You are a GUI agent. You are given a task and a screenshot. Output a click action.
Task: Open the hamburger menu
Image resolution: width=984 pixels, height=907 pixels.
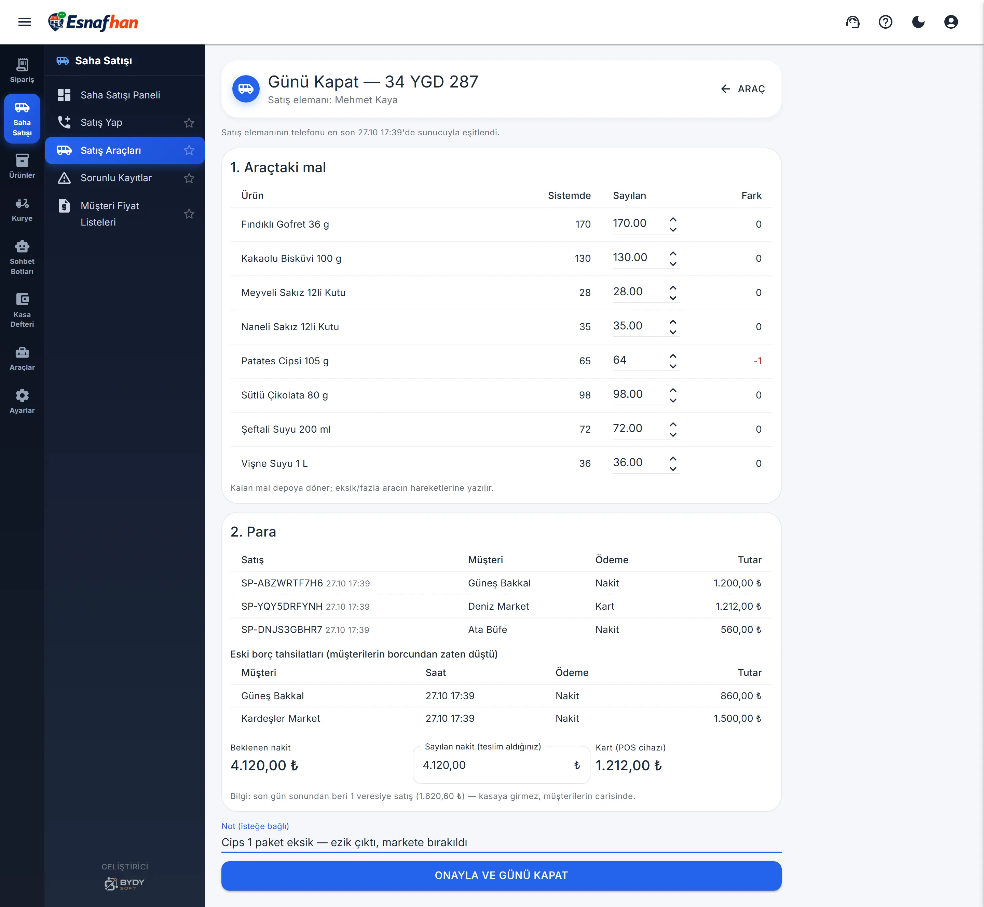(25, 22)
